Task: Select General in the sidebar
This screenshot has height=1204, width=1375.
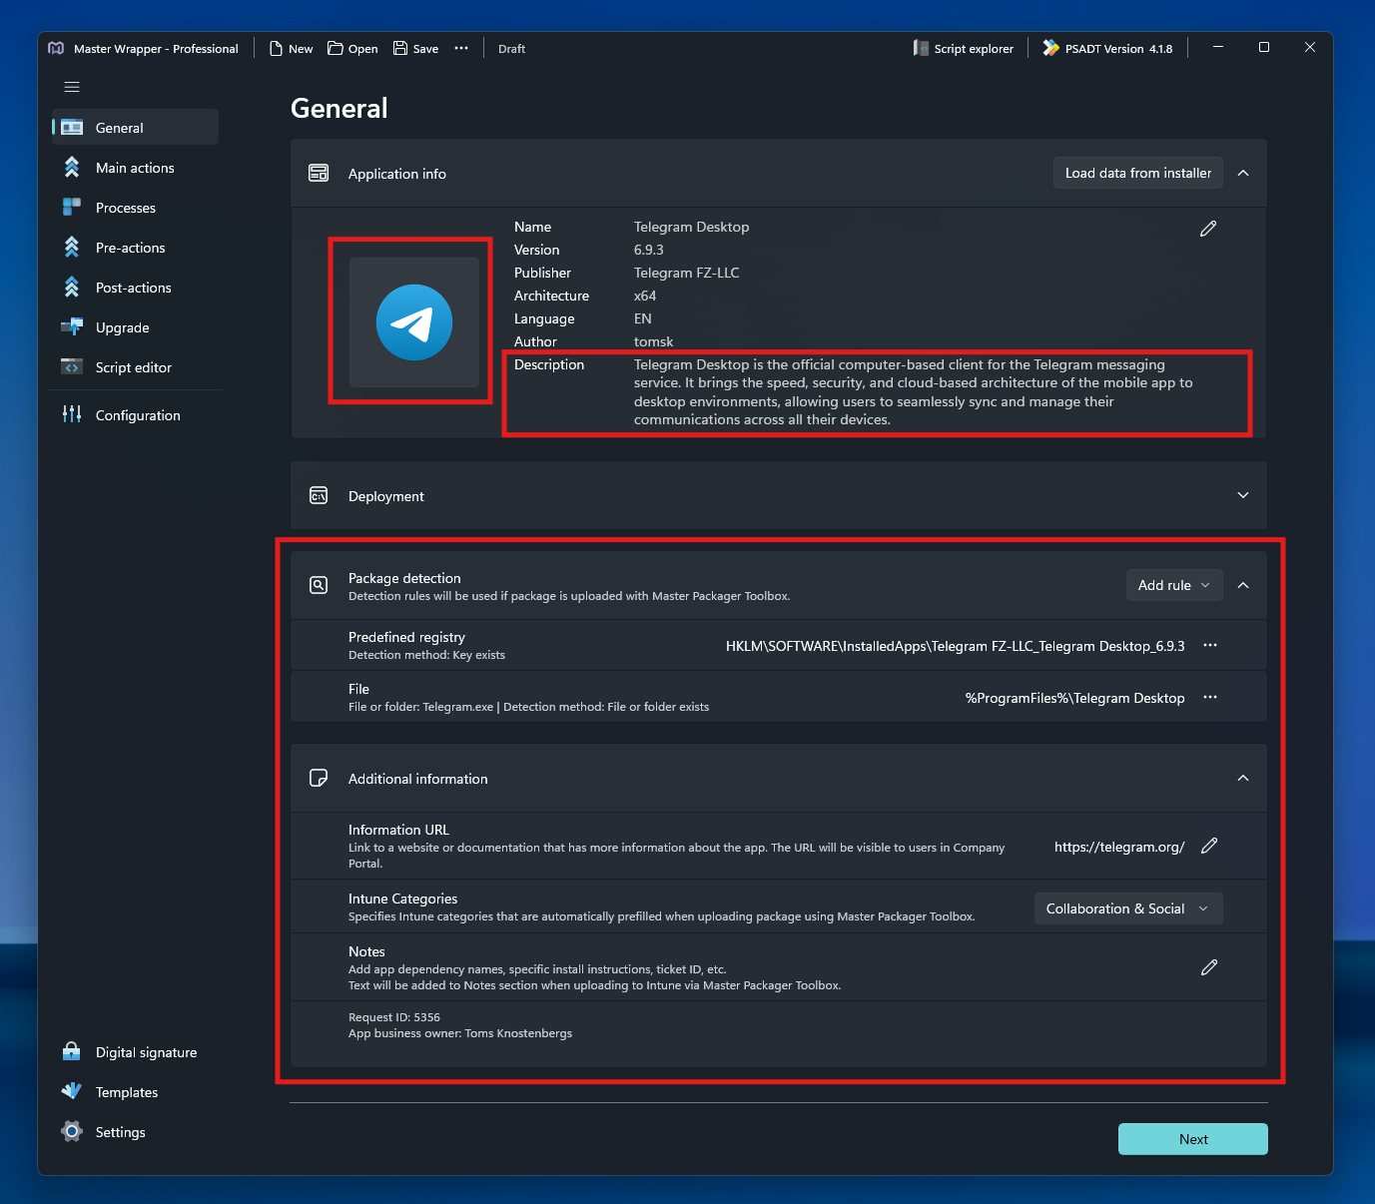Action: 136,127
